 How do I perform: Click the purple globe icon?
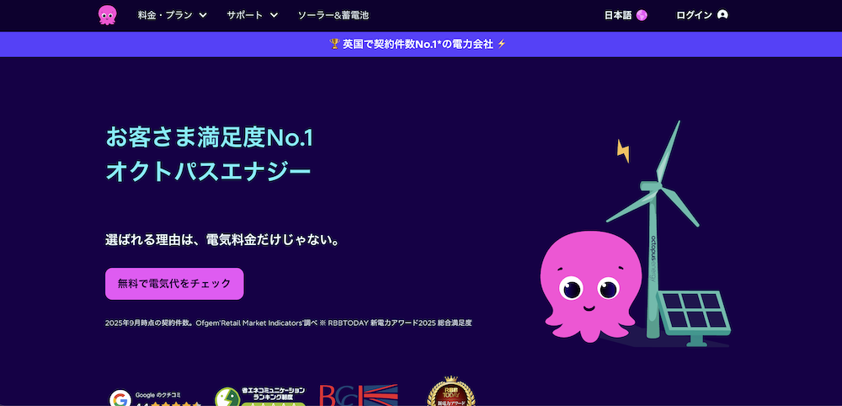coord(642,15)
